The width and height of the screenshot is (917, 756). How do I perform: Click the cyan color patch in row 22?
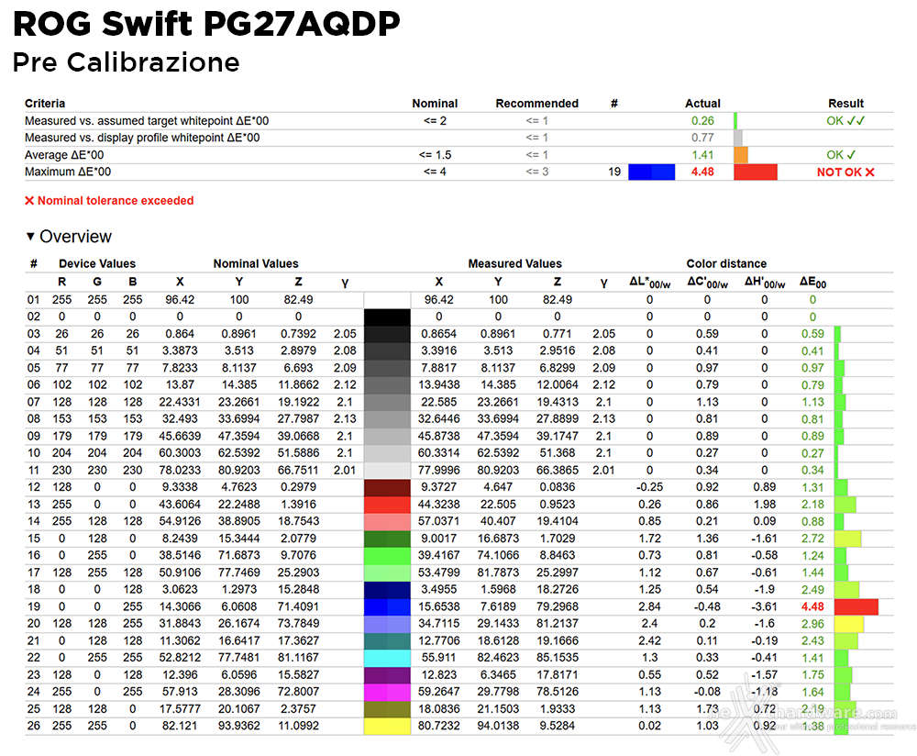tap(387, 658)
